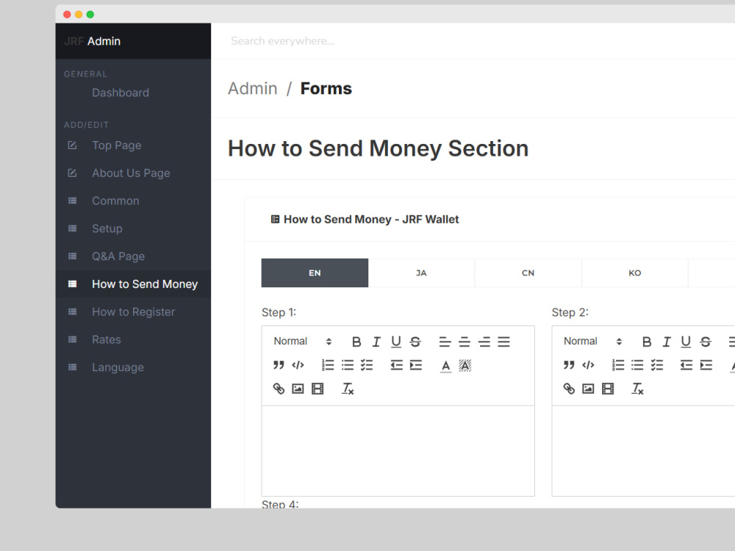
Task: Create checklist in Step 2 editor
Action: pyautogui.click(x=657, y=365)
